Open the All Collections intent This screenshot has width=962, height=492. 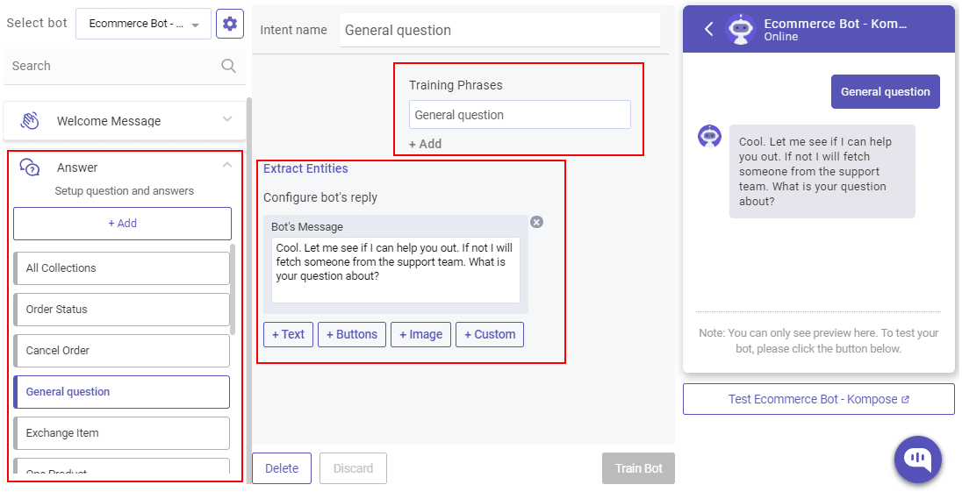[x=121, y=268]
